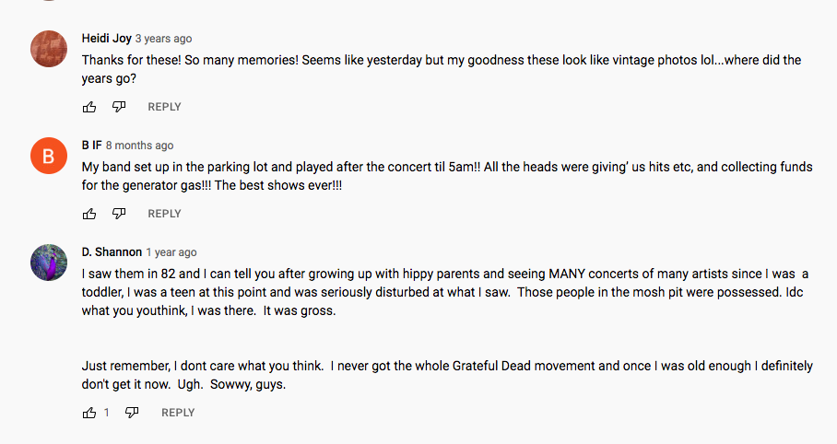The height and width of the screenshot is (444, 837).
Task: Like D. Shannon's comment
Action: point(89,413)
